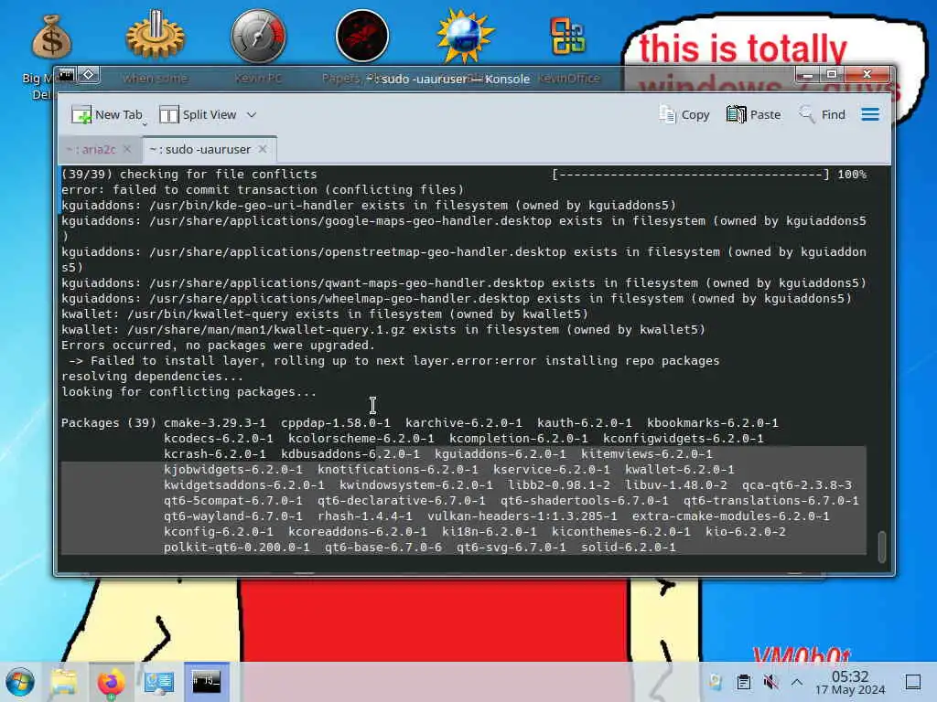Viewport: 937px width, 702px height.
Task: Click the Paste toolbar button
Action: [x=754, y=114]
